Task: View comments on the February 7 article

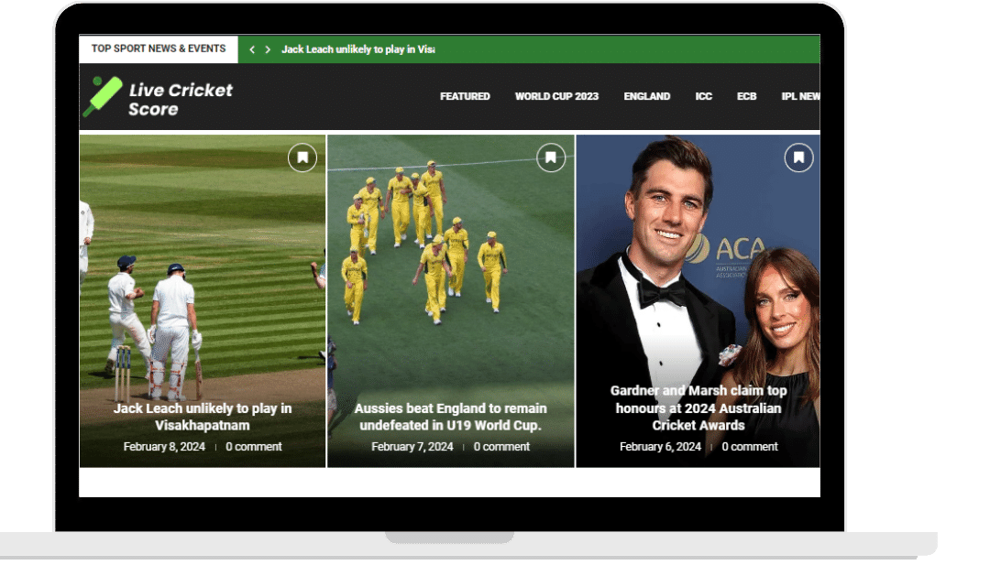Action: tap(501, 447)
